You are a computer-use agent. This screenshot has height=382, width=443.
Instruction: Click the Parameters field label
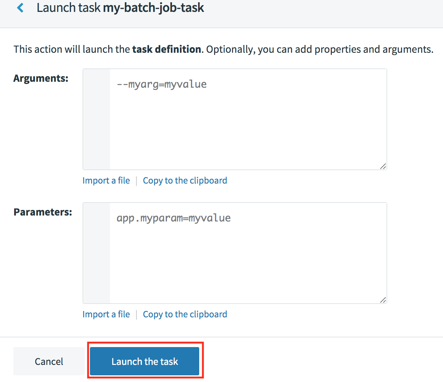coord(43,212)
